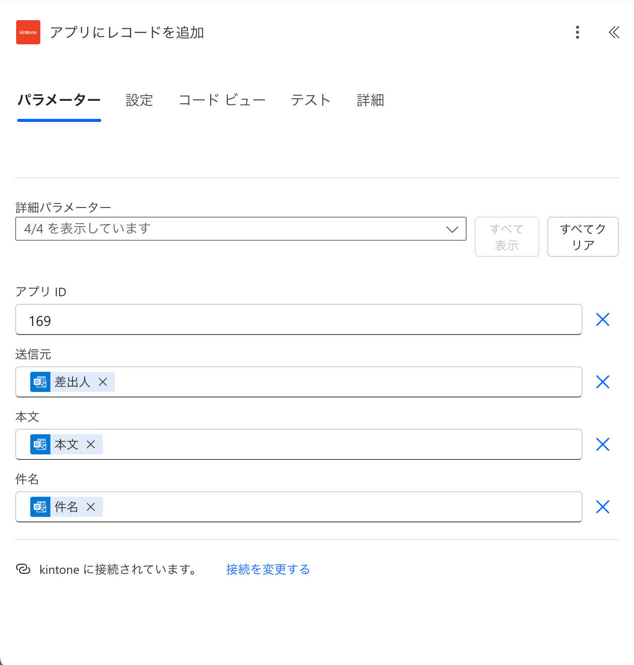Delete the 件名 token from the field
Image resolution: width=634 pixels, height=665 pixels.
tap(91, 507)
